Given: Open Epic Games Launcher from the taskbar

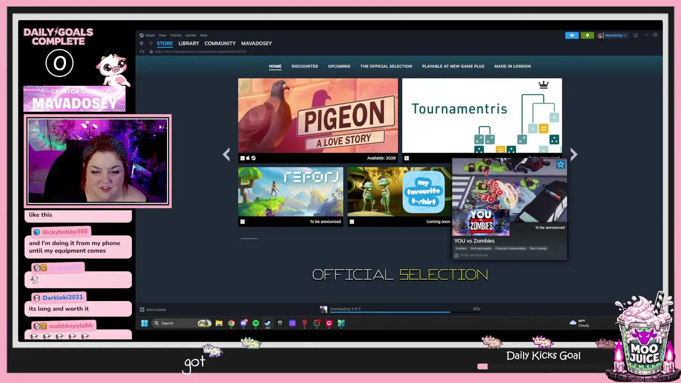Looking at the screenshot, I should pos(280,323).
